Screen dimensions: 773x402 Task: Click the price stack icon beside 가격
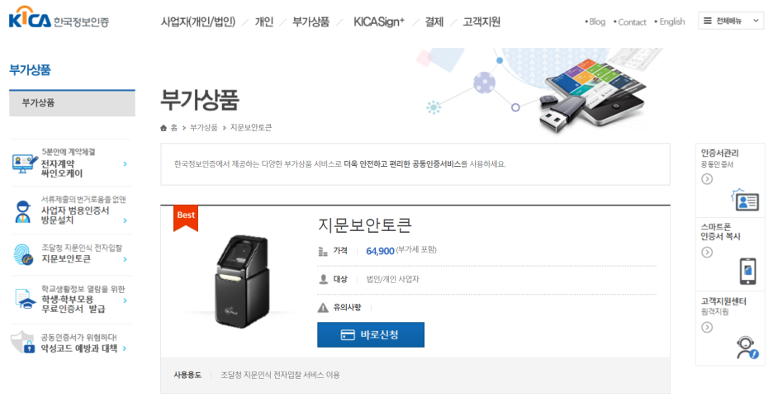point(323,251)
